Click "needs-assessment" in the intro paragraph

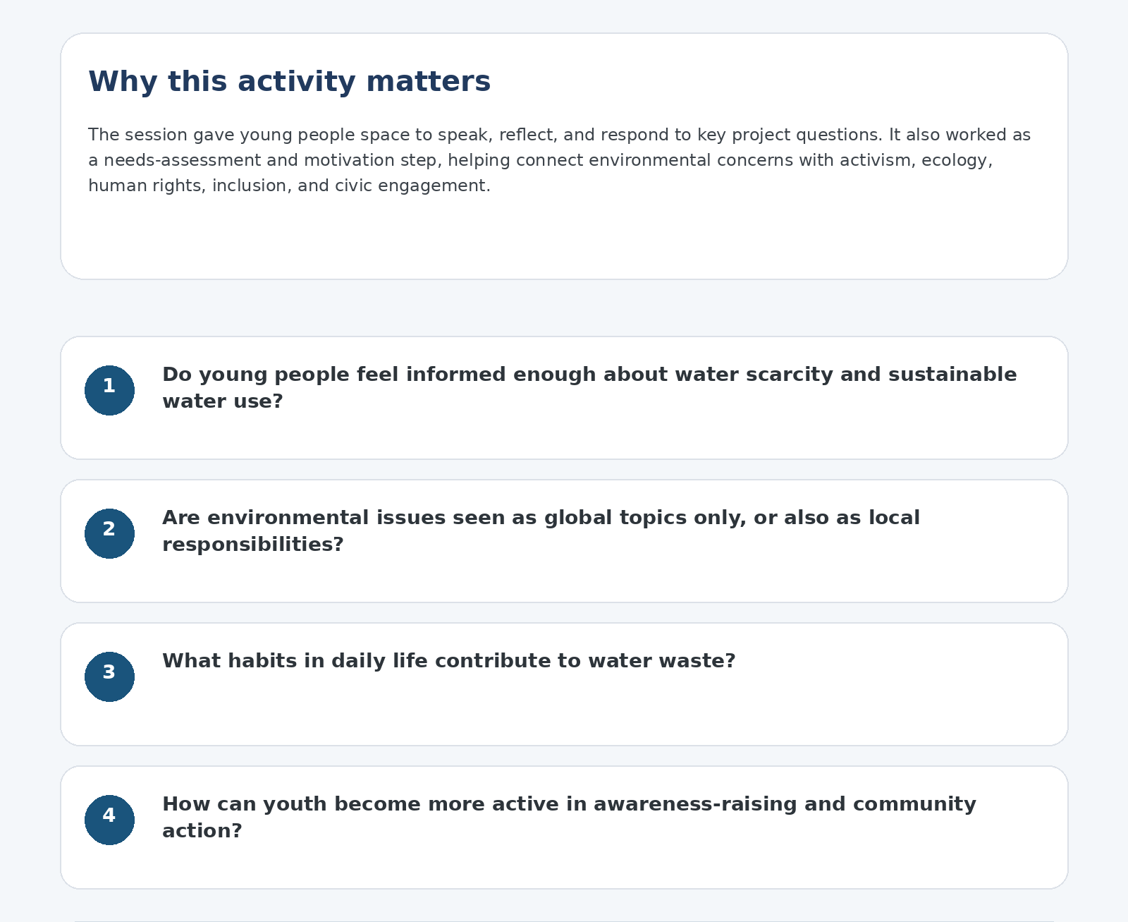point(183,161)
